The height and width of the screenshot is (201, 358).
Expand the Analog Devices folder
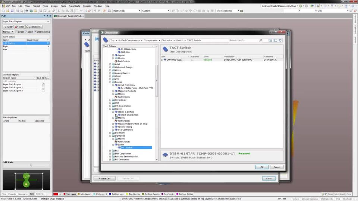pos(110,73)
